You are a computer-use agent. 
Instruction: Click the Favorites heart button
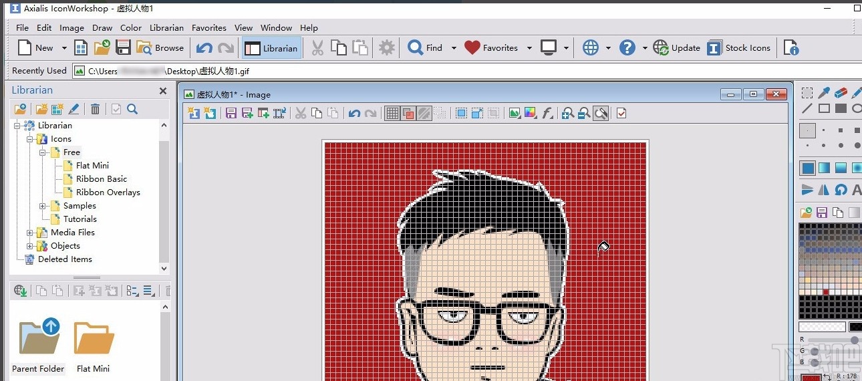(491, 47)
